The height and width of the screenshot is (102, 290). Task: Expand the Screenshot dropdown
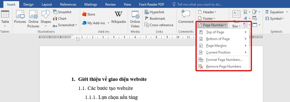(76, 25)
